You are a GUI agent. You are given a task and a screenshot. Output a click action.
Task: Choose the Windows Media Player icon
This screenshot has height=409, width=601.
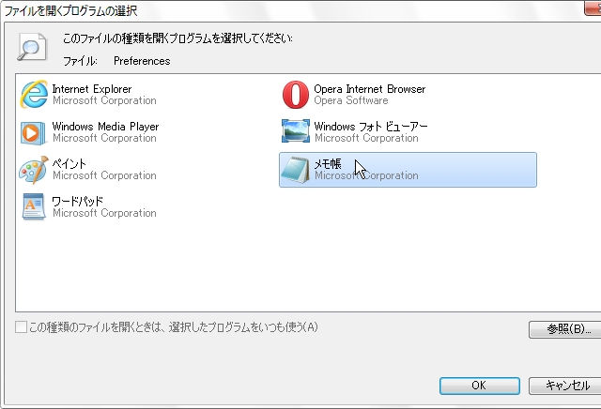click(33, 132)
